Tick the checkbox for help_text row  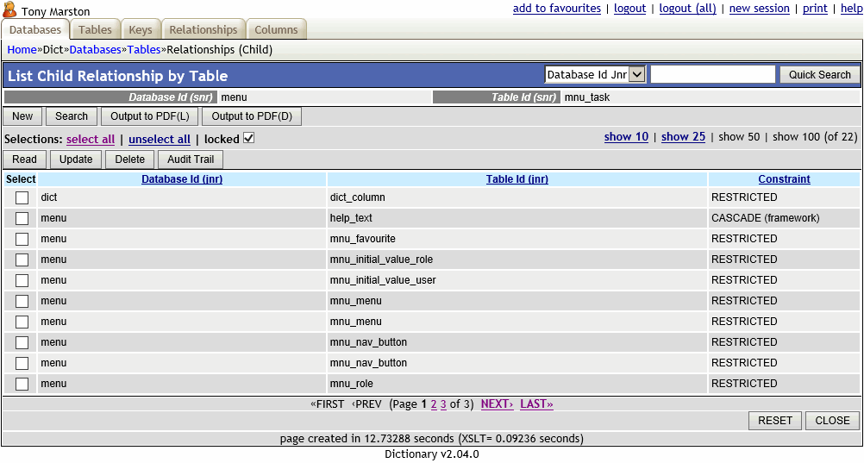(x=22, y=218)
